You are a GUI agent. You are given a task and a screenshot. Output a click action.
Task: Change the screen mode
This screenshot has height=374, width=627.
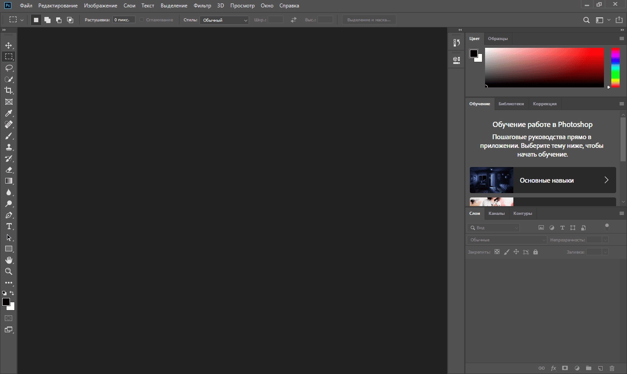click(x=9, y=330)
